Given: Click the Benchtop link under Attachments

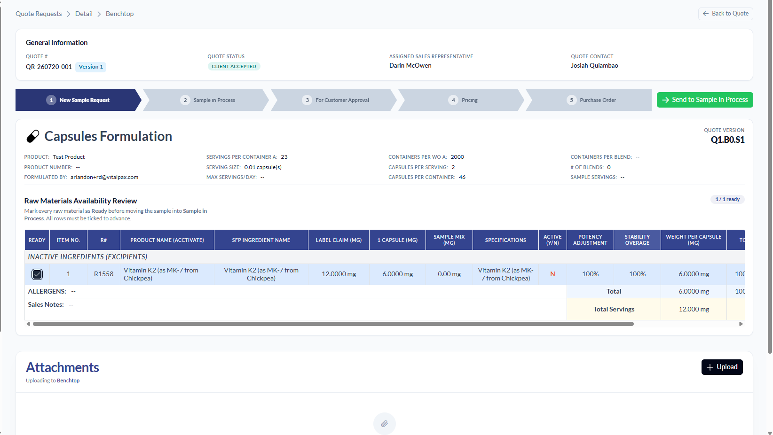Looking at the screenshot, I should point(68,381).
